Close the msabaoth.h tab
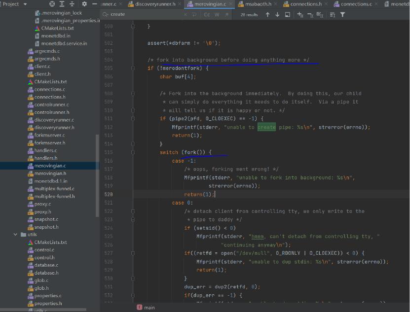 276,4
